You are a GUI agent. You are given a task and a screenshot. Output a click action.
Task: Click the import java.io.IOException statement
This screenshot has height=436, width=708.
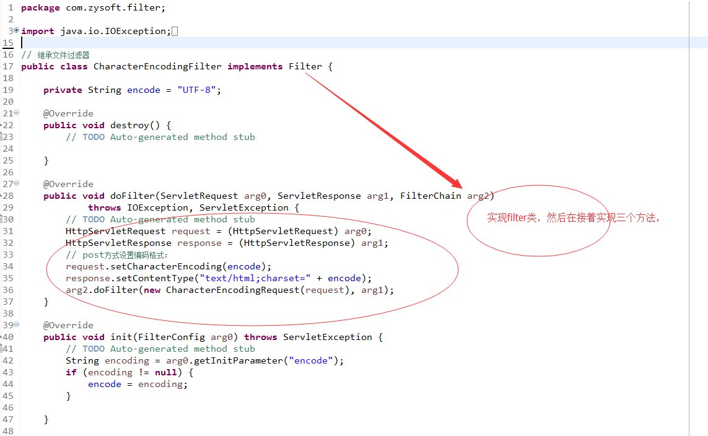click(96, 31)
